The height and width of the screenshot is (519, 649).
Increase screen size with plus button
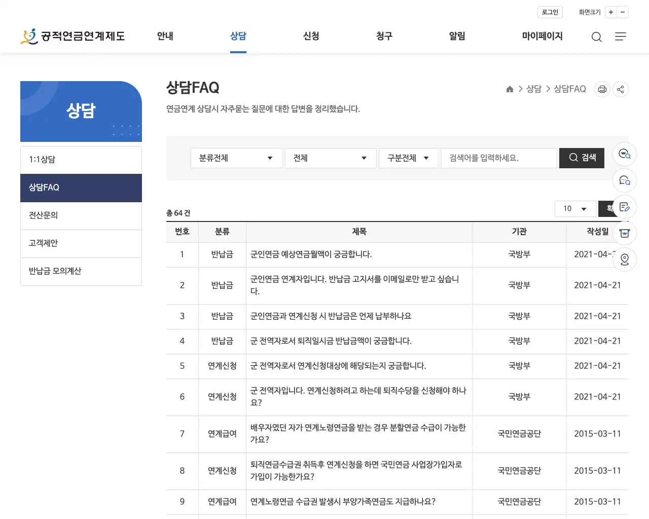pos(611,12)
